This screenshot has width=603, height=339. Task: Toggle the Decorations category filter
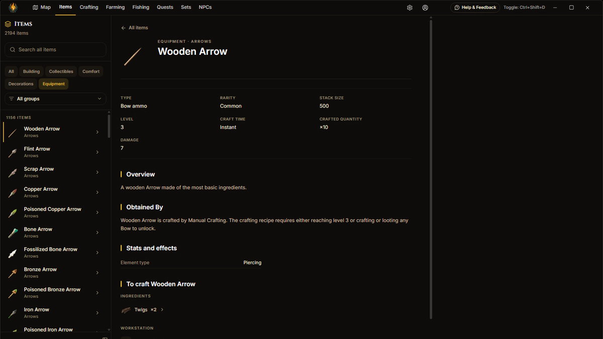(x=21, y=84)
